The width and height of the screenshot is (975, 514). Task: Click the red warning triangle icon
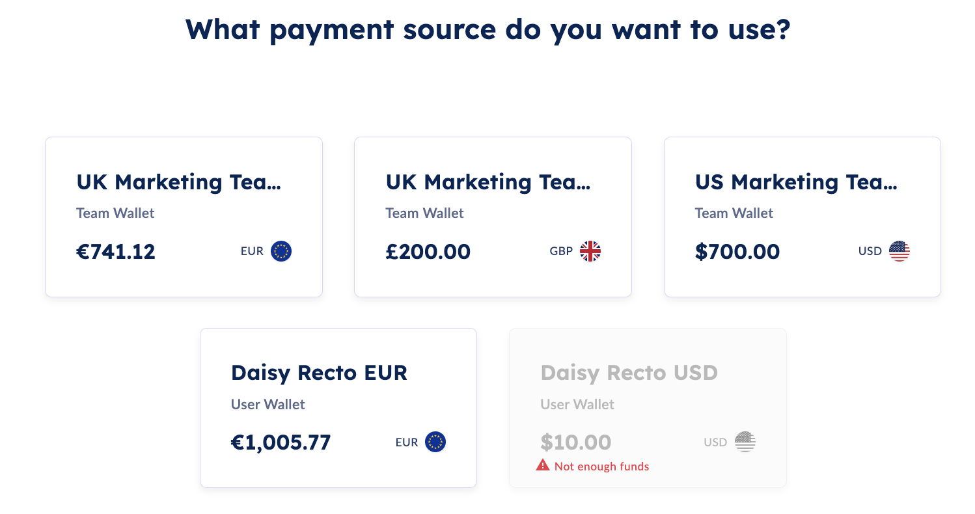point(543,465)
